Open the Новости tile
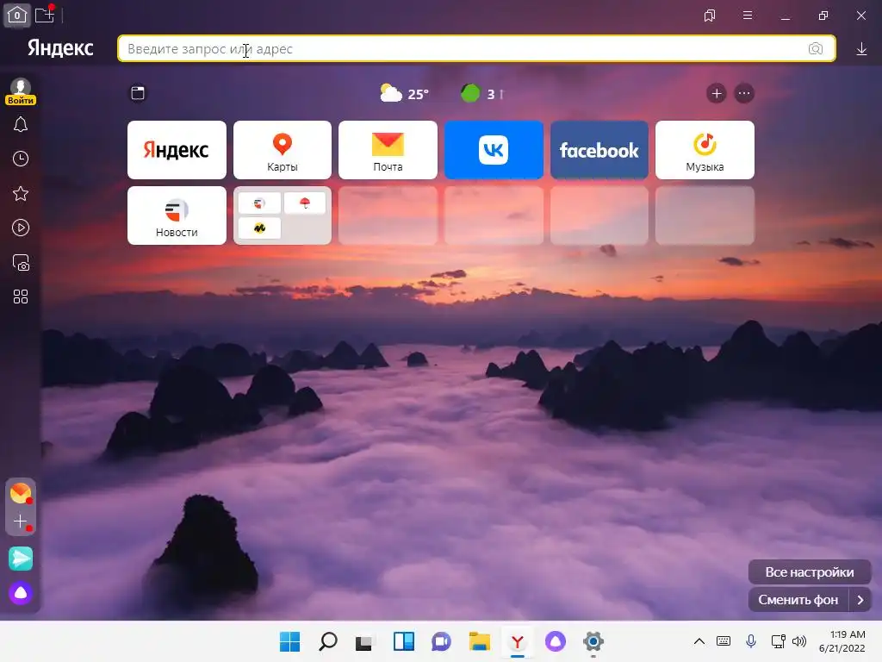 tap(177, 215)
